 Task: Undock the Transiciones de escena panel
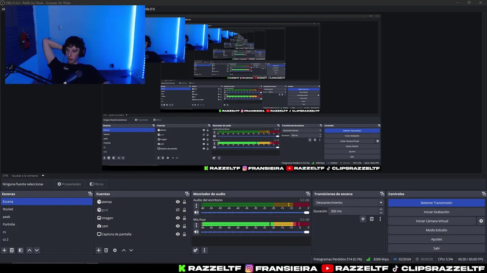coord(382,194)
